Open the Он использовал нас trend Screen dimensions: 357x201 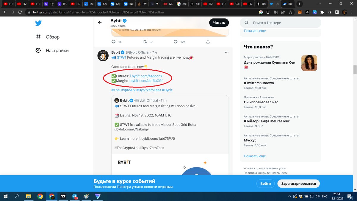click(261, 102)
